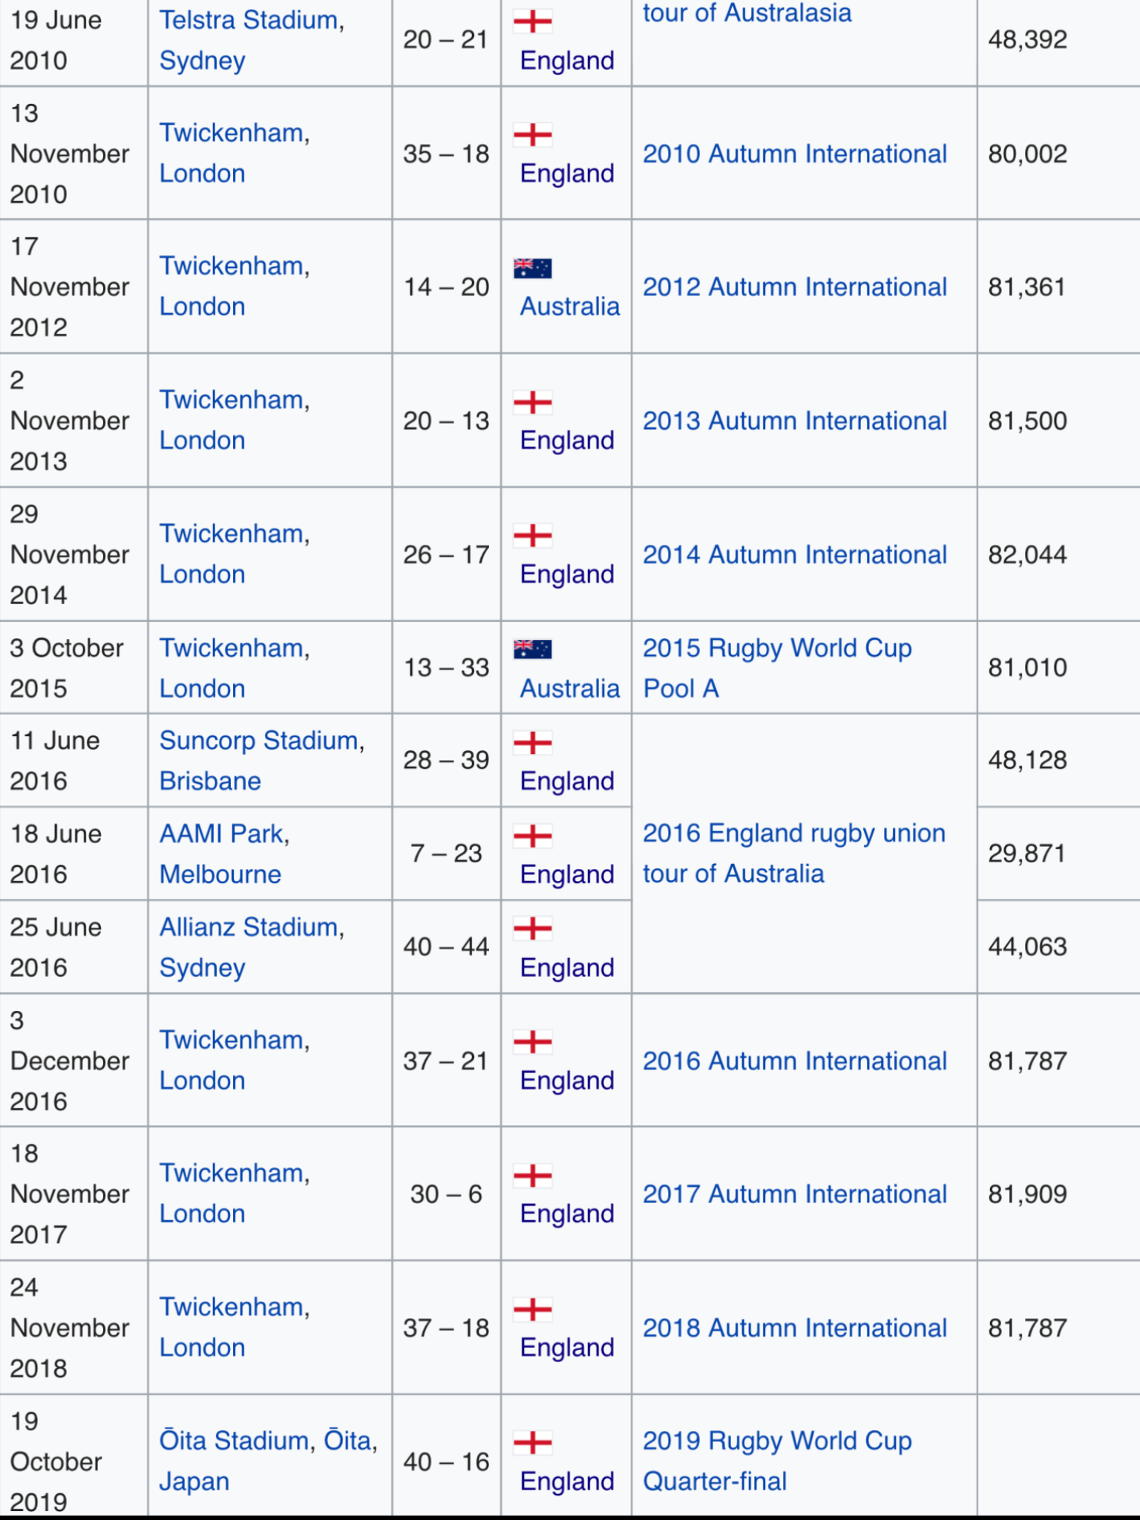The image size is (1140, 1520).
Task: Click England flag icon in 35 – 18 row
Action: 532,134
